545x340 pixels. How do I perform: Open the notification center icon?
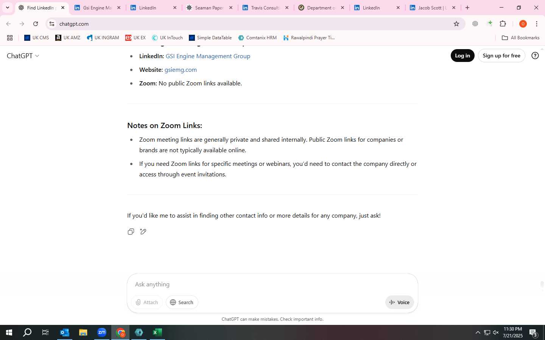[534, 333]
